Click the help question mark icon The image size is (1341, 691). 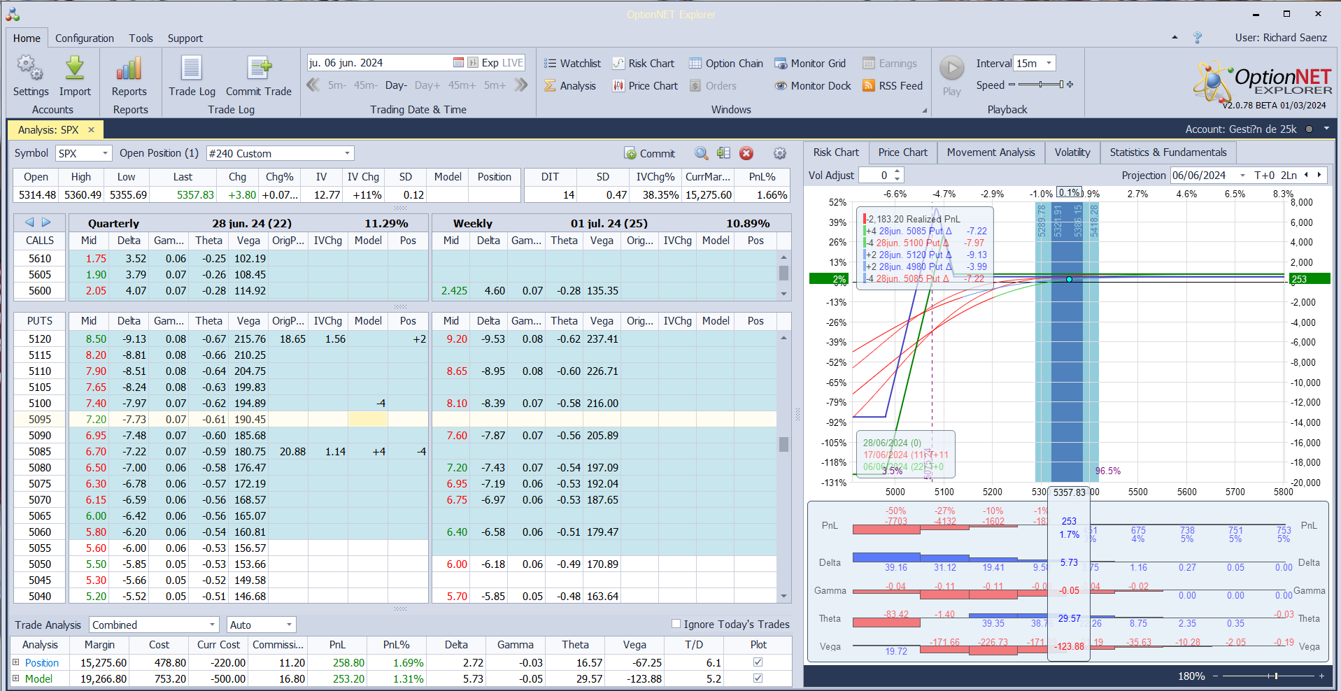[1198, 38]
